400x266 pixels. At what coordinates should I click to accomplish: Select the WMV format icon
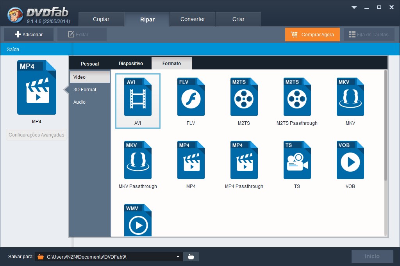pos(138,220)
